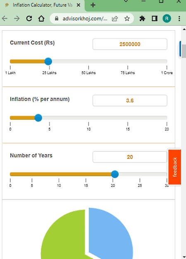Click the page scrollbar down arrow
This screenshot has width=186, height=259.
[184, 257]
